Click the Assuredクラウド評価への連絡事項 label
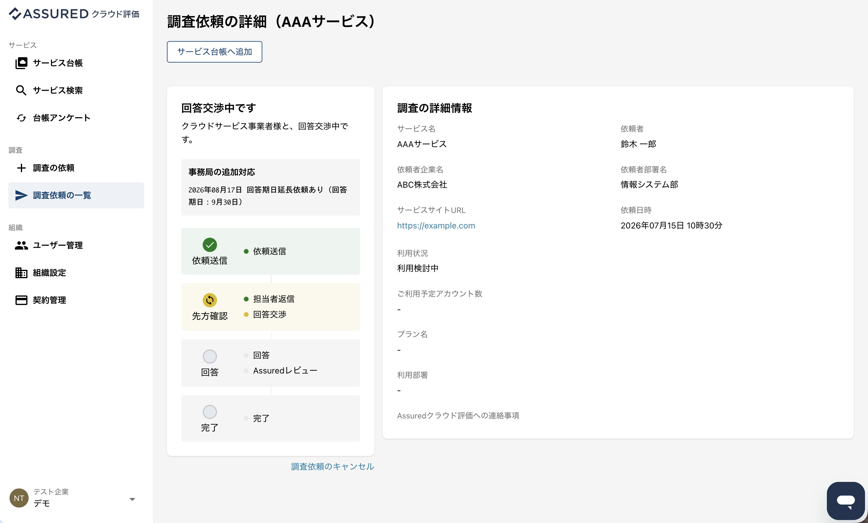This screenshot has height=523, width=868. 458,416
